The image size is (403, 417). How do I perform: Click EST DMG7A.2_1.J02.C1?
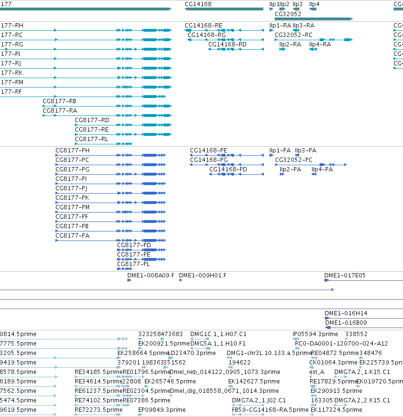(259, 400)
